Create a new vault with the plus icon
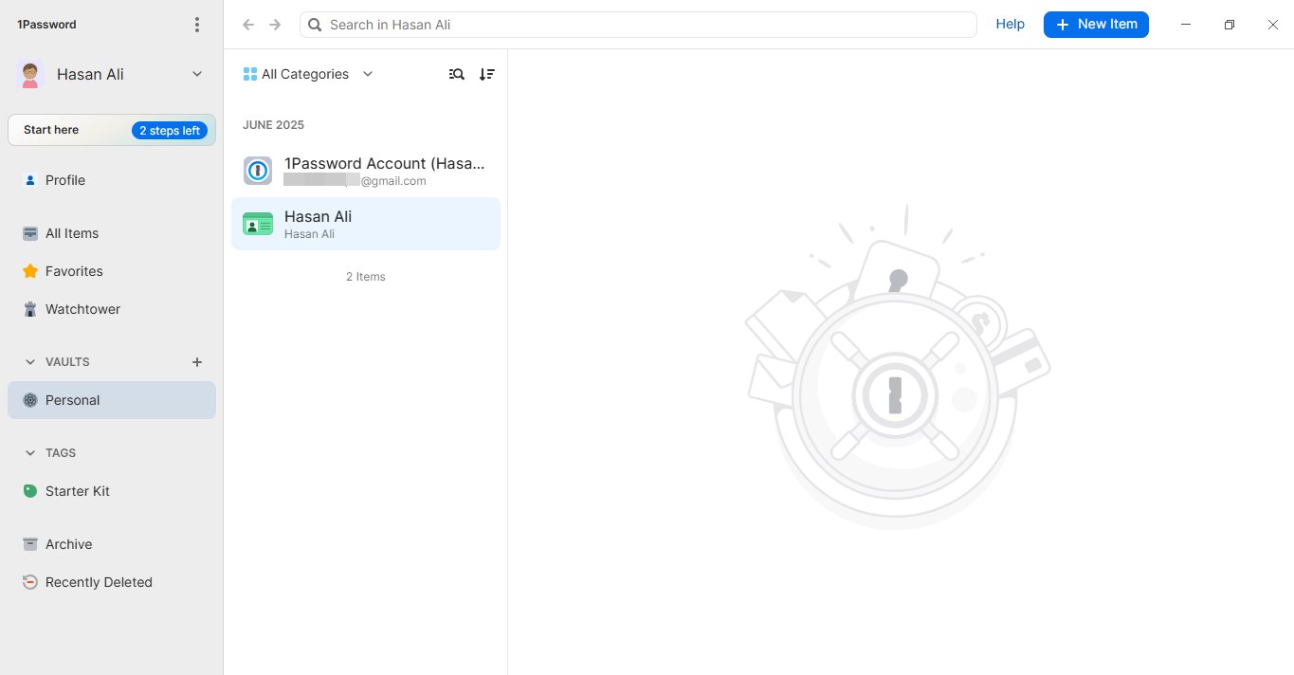This screenshot has width=1294, height=675. 196,362
